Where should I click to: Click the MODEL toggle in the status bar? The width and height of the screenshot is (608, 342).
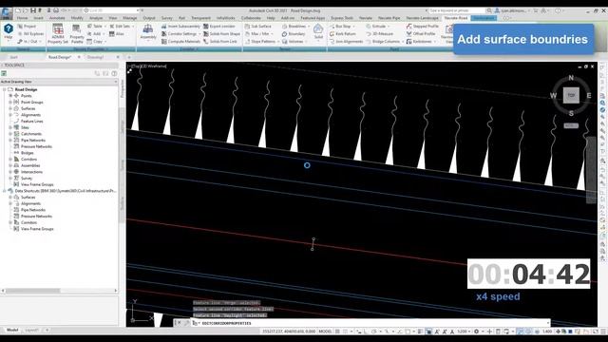pos(325,332)
